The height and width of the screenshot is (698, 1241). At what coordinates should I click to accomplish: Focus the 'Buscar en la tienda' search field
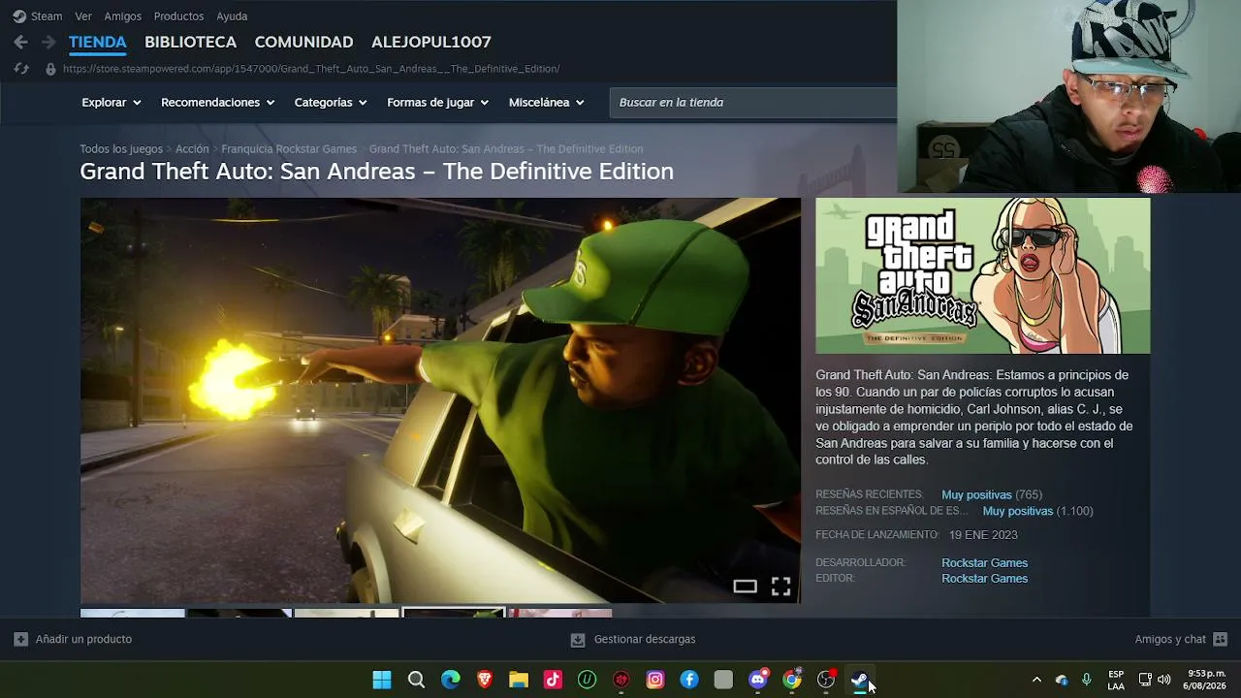[753, 103]
